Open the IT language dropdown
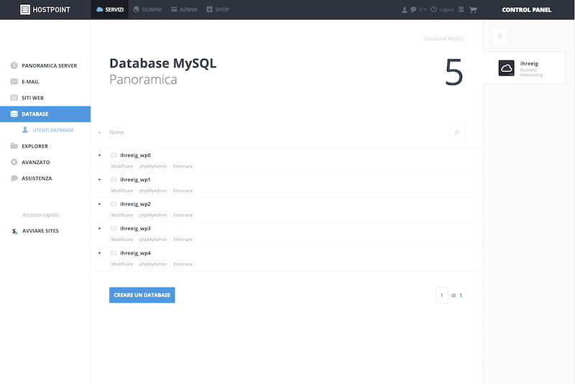Screen dimensions: 575x384 [423, 9]
